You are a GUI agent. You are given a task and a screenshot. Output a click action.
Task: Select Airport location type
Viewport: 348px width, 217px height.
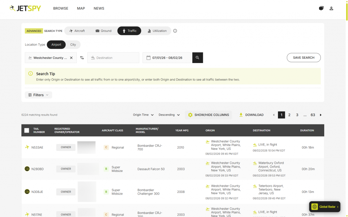[56, 44]
